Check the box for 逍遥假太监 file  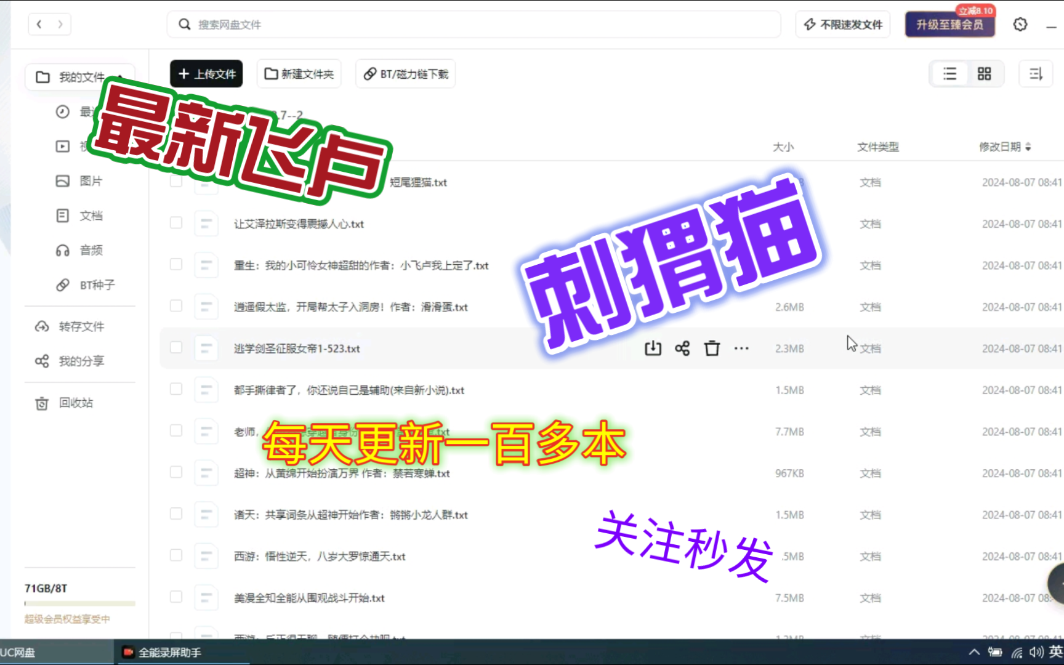pyautogui.click(x=176, y=305)
